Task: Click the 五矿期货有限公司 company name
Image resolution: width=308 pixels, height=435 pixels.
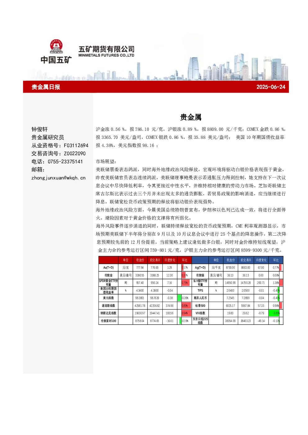Action: pos(106,49)
